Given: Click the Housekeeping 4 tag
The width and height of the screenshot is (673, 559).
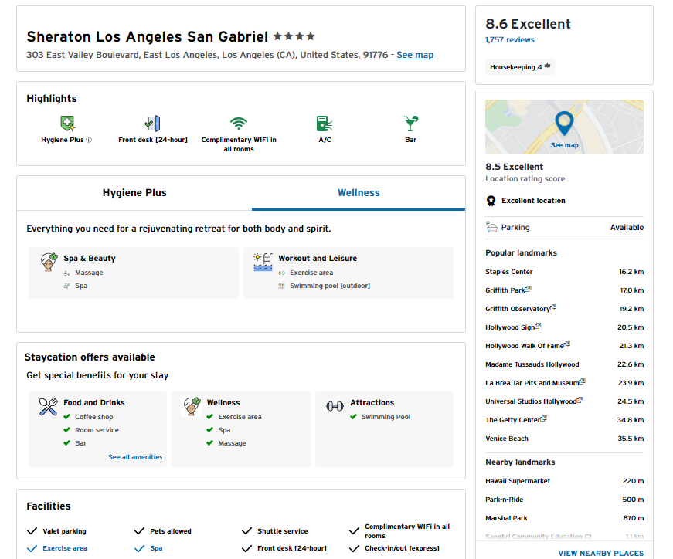Looking at the screenshot, I should click(520, 67).
